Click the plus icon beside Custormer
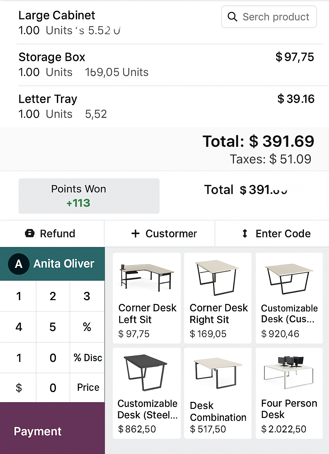The width and height of the screenshot is (329, 454). point(136,233)
